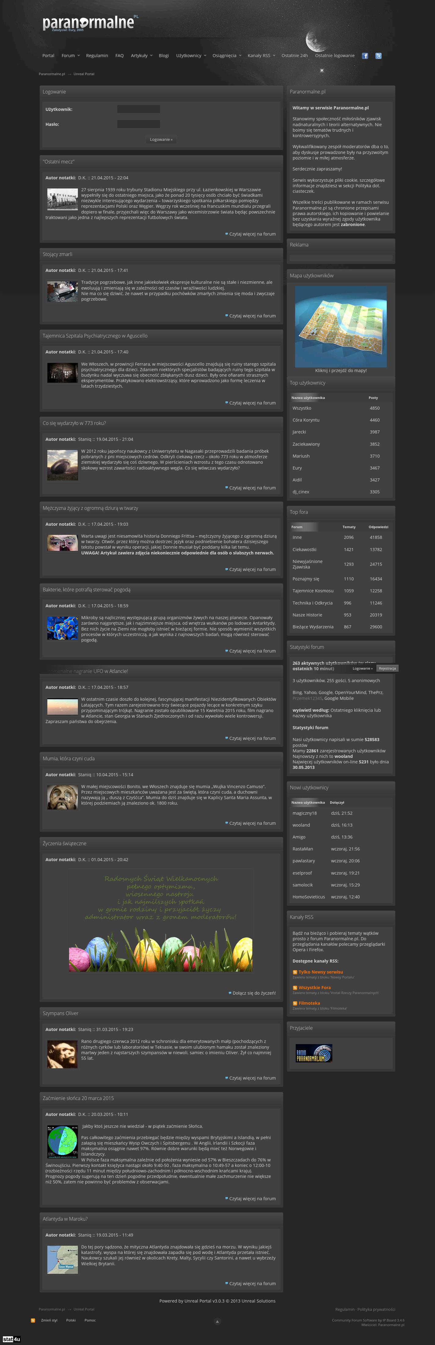Click the footer 'Regulamin' link
This screenshot has height=1345, width=435.
tap(345, 1310)
